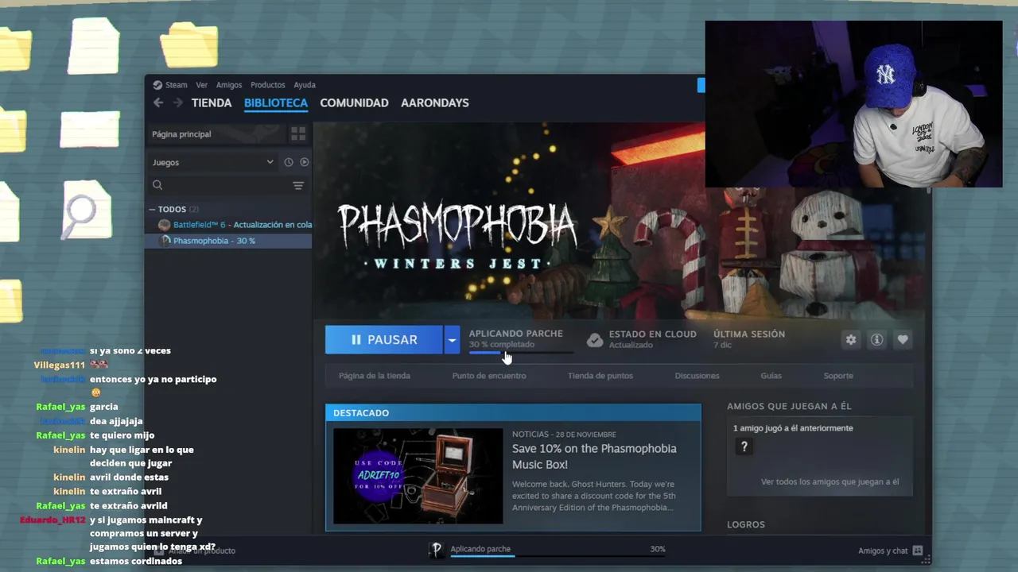1018x572 pixels.
Task: Click the Phasmophobia Winters Jest banner
Action: tap(620, 221)
